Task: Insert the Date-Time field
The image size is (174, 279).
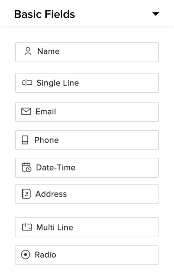Action: (56, 168)
